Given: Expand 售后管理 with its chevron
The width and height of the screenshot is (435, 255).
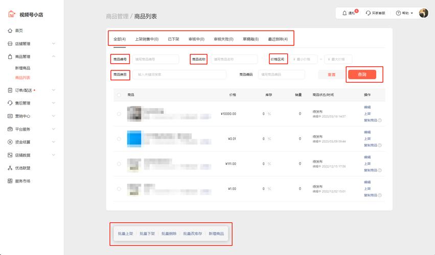Looking at the screenshot, I should click(x=54, y=103).
